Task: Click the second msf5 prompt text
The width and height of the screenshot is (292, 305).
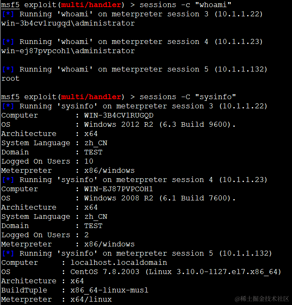Action: 10,97
